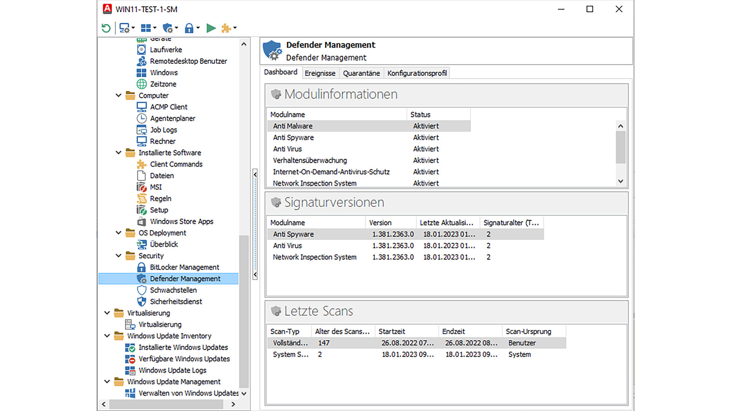Select the Verhaltensüberwachung module row
The width and height of the screenshot is (731, 411).
(369, 160)
